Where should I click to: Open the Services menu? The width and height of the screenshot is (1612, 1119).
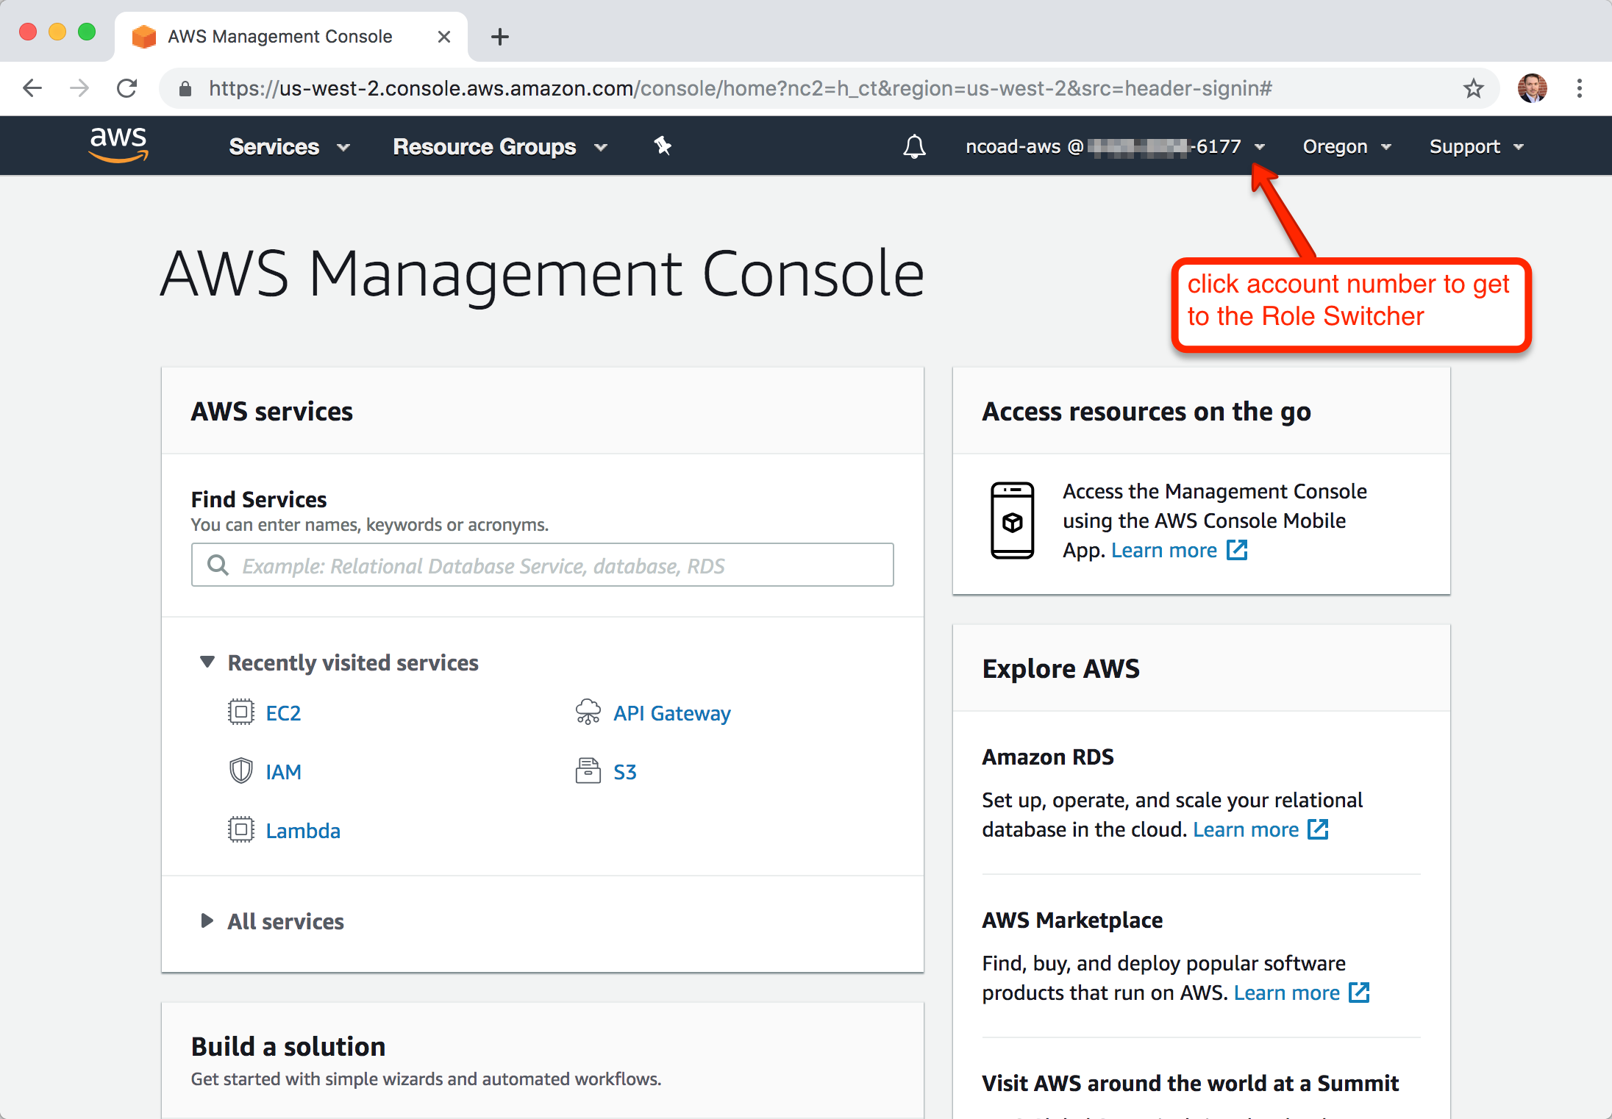coord(289,147)
